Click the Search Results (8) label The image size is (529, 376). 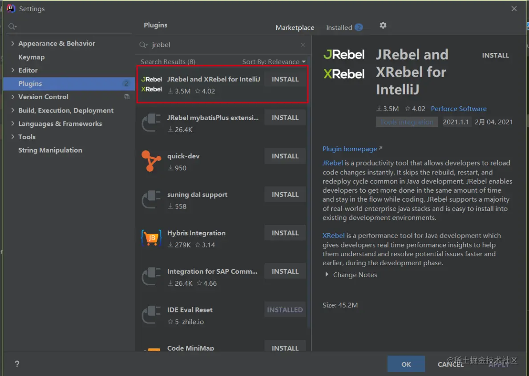[168, 62]
